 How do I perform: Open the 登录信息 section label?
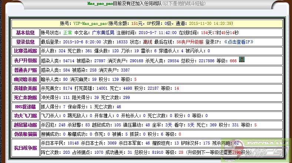(25, 42)
